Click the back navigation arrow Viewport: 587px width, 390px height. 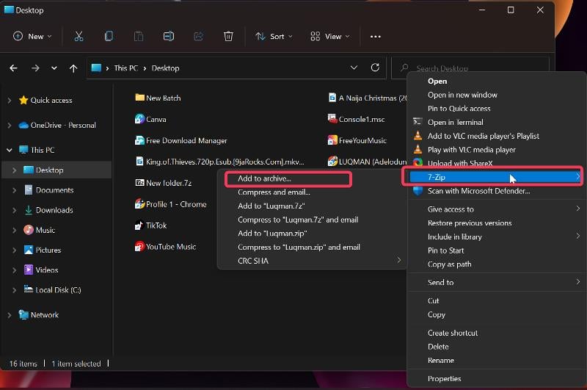click(13, 68)
